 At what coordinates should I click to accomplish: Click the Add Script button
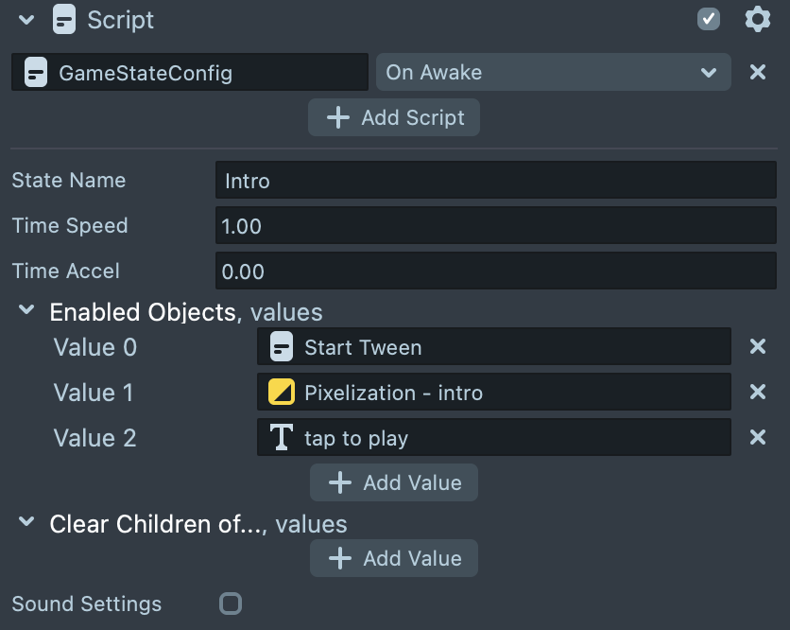394,117
